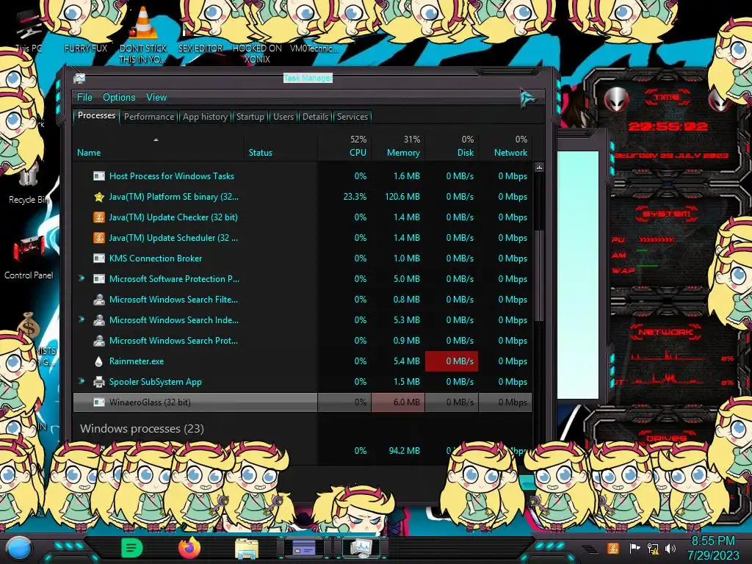Click the Windows Search Indexer process icon
Image resolution: width=752 pixels, height=564 pixels.
click(99, 320)
